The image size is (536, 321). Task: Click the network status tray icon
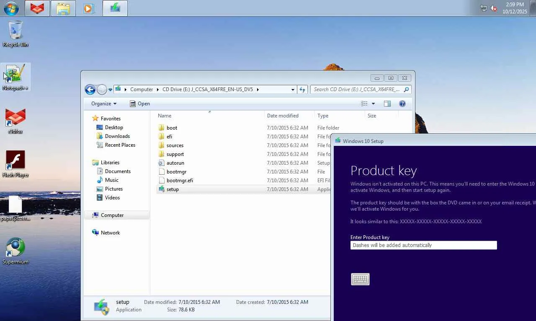pyautogui.click(x=484, y=8)
